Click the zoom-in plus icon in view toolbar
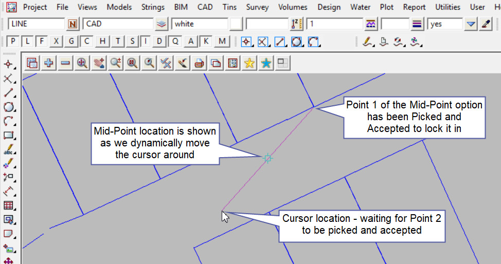This screenshot has height=264, width=501. pyautogui.click(x=49, y=63)
